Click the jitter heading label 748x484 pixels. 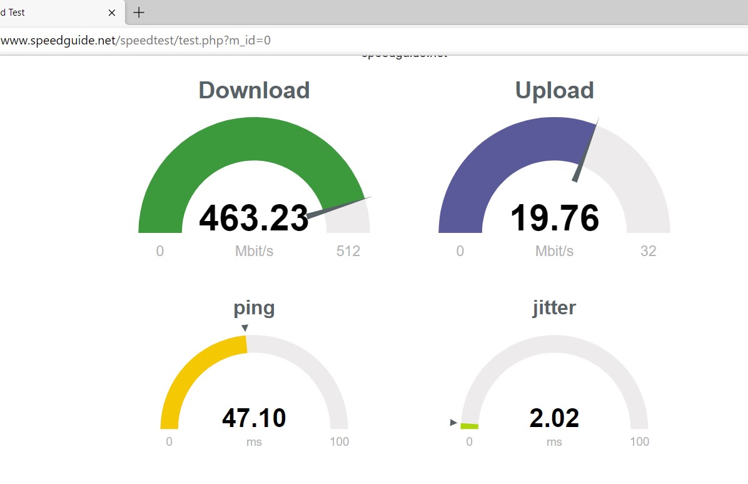(554, 307)
